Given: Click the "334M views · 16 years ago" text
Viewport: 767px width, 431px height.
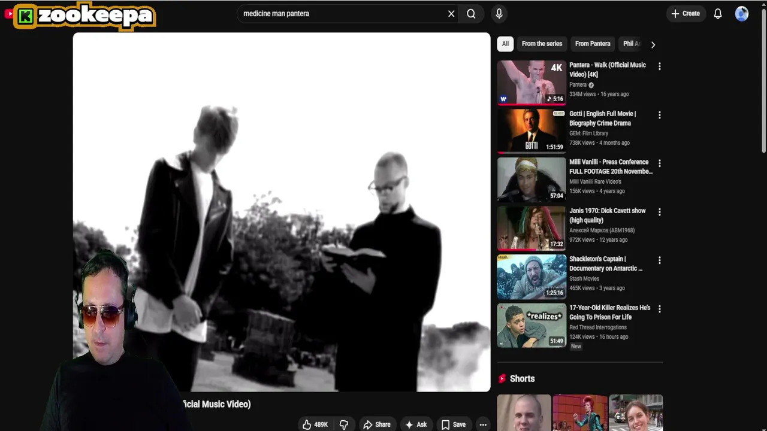Looking at the screenshot, I should coord(599,94).
